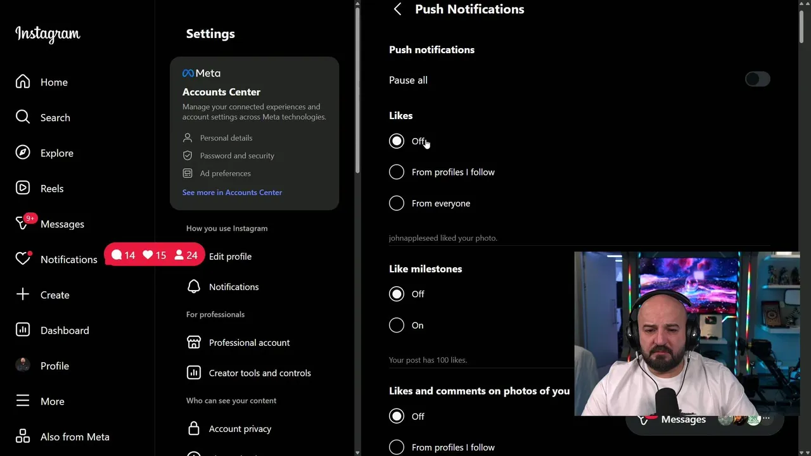
Task: Click Creator tools and controls chart icon
Action: (x=194, y=373)
